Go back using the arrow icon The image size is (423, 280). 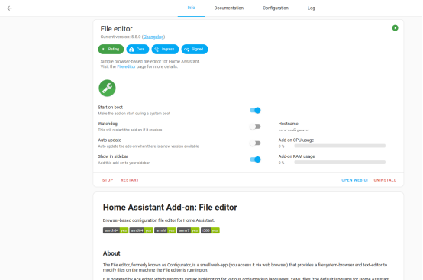point(9,8)
